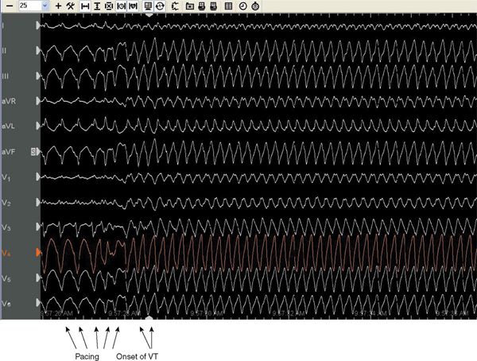
Task: Click the top timeline position marker
Action: (149, 15)
